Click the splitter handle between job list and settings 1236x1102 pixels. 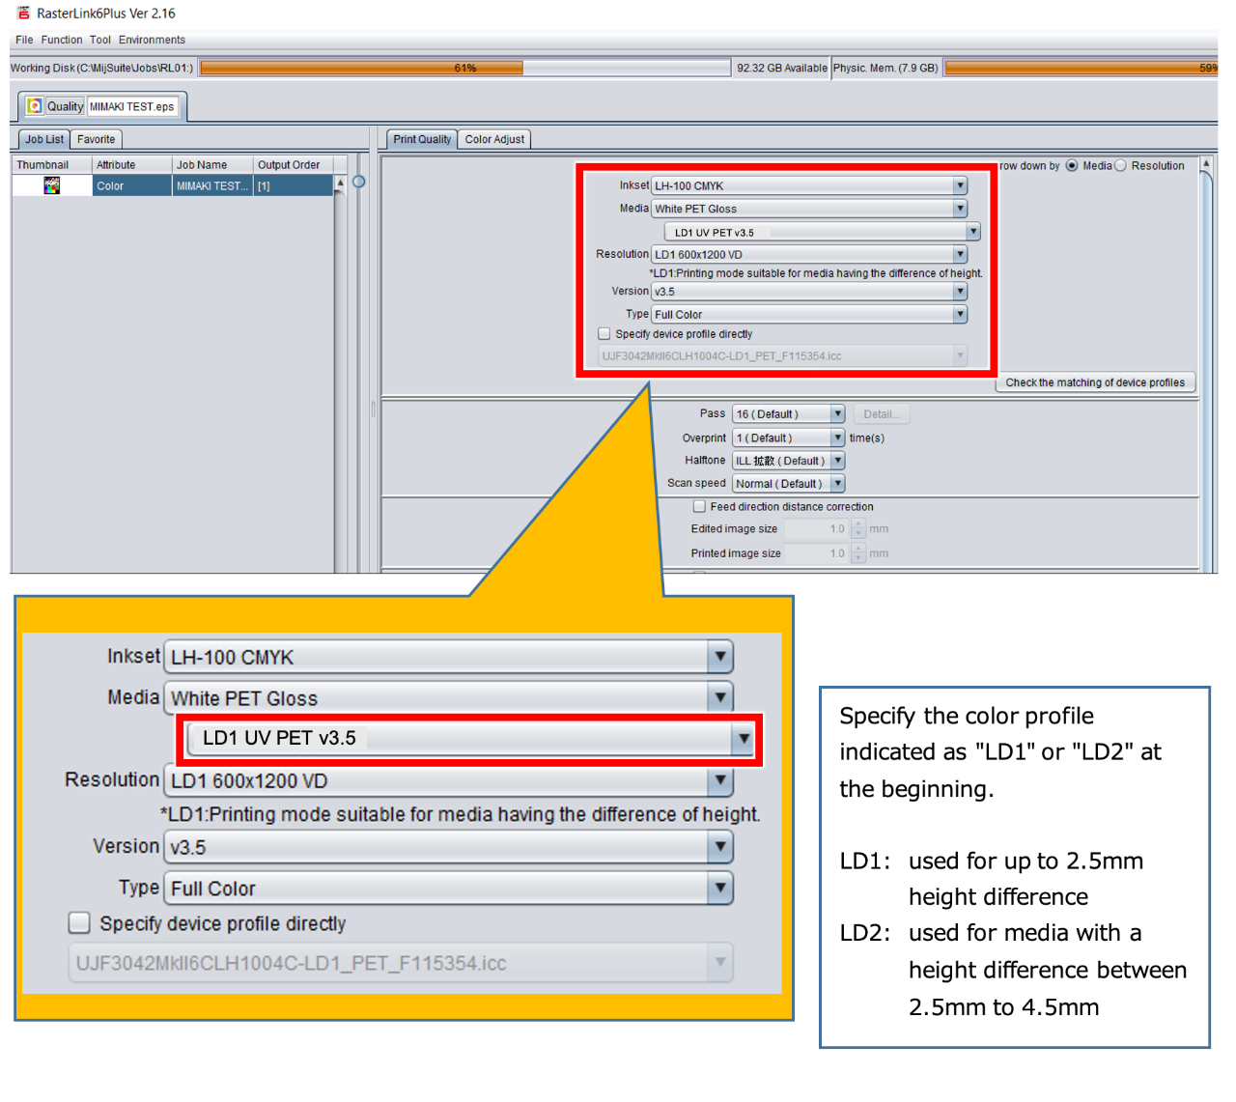coord(374,410)
